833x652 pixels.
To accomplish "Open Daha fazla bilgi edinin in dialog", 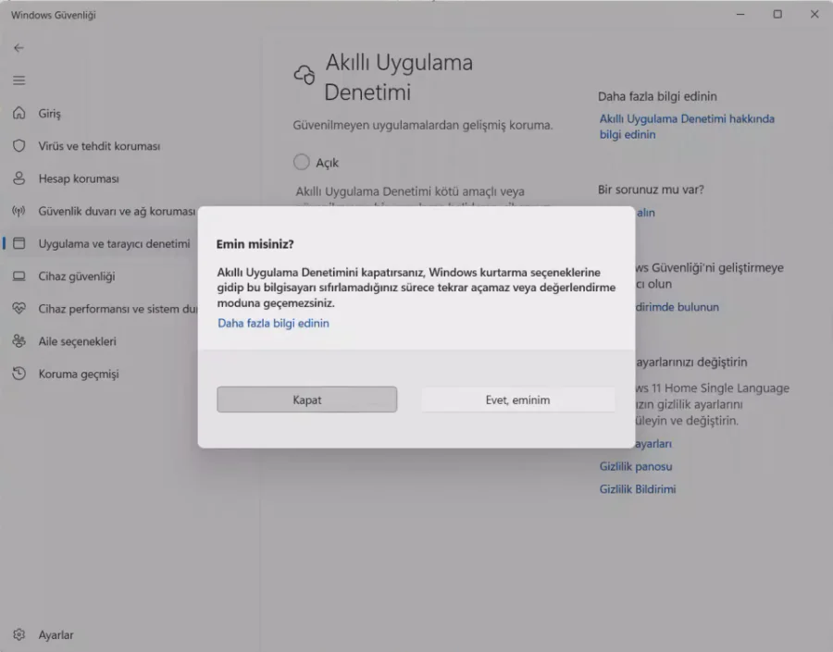I will point(273,323).
